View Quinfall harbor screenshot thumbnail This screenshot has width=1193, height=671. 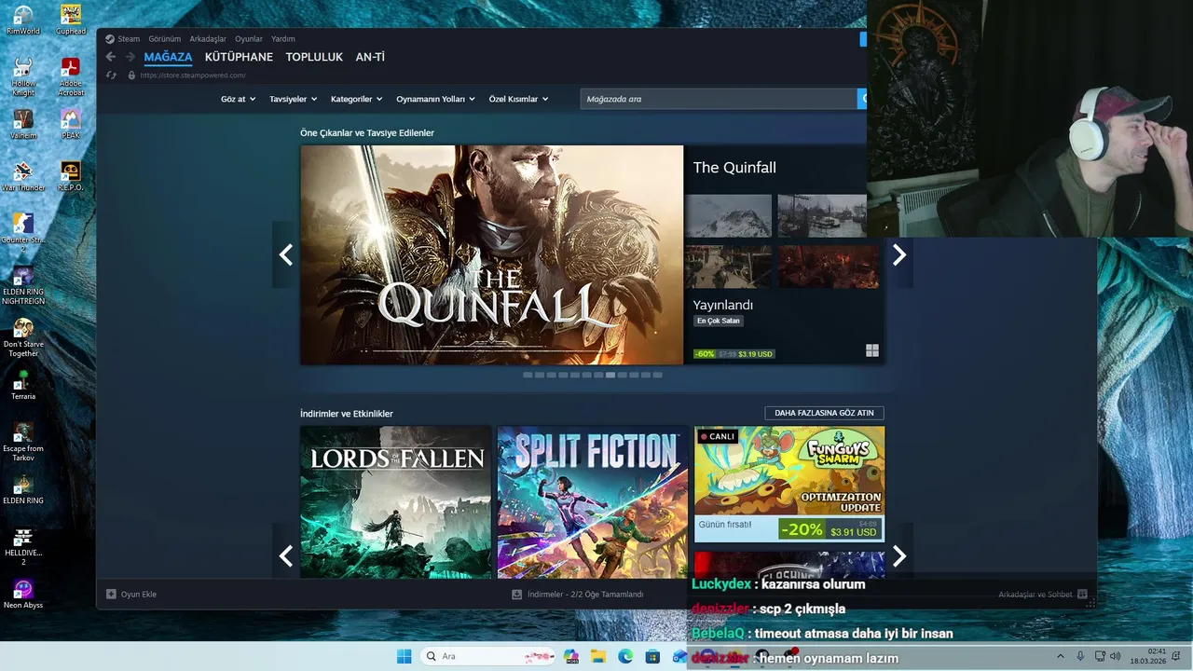tap(823, 216)
